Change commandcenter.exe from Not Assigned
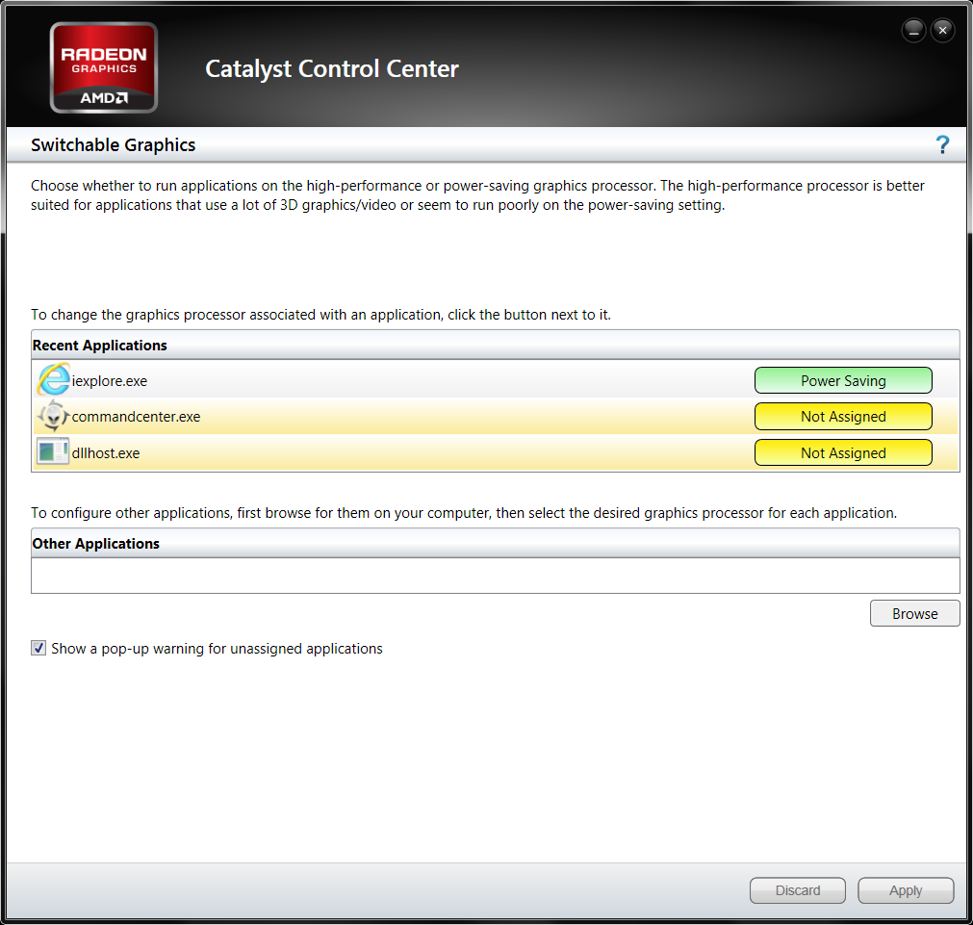973x925 pixels. coord(843,416)
